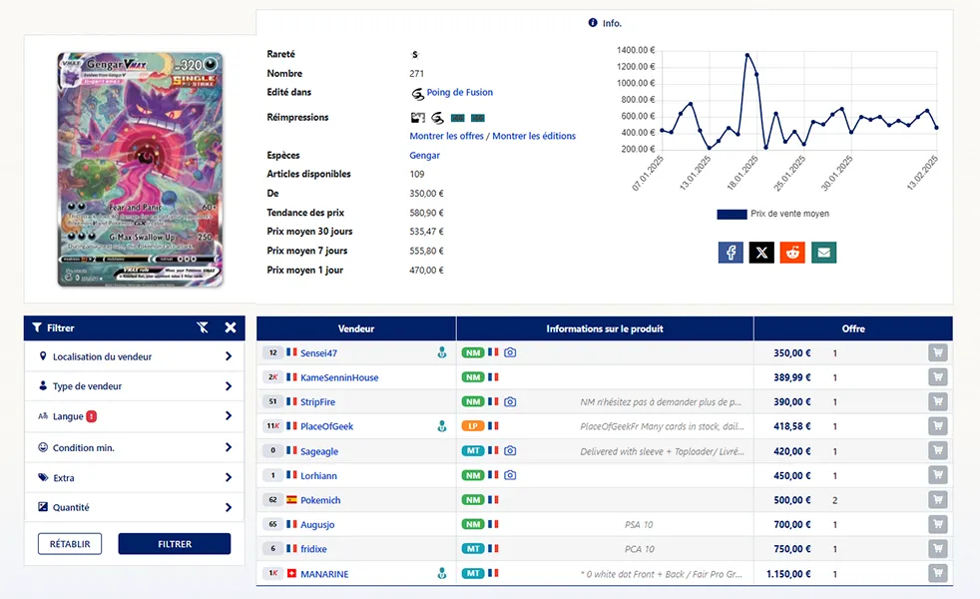The image size is (980, 599).
Task: Click Sensei47's professional seller badge icon
Action: [x=442, y=352]
